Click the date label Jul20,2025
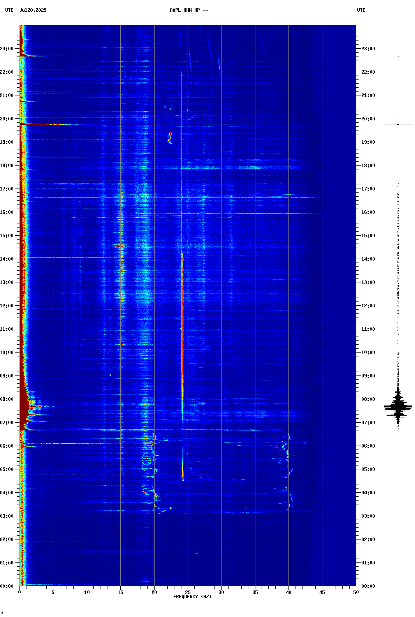Viewport: 415px width, 617px height. (x=33, y=10)
